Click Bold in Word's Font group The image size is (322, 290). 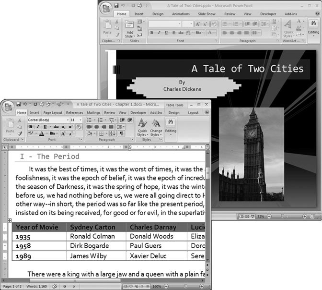coord(31,127)
